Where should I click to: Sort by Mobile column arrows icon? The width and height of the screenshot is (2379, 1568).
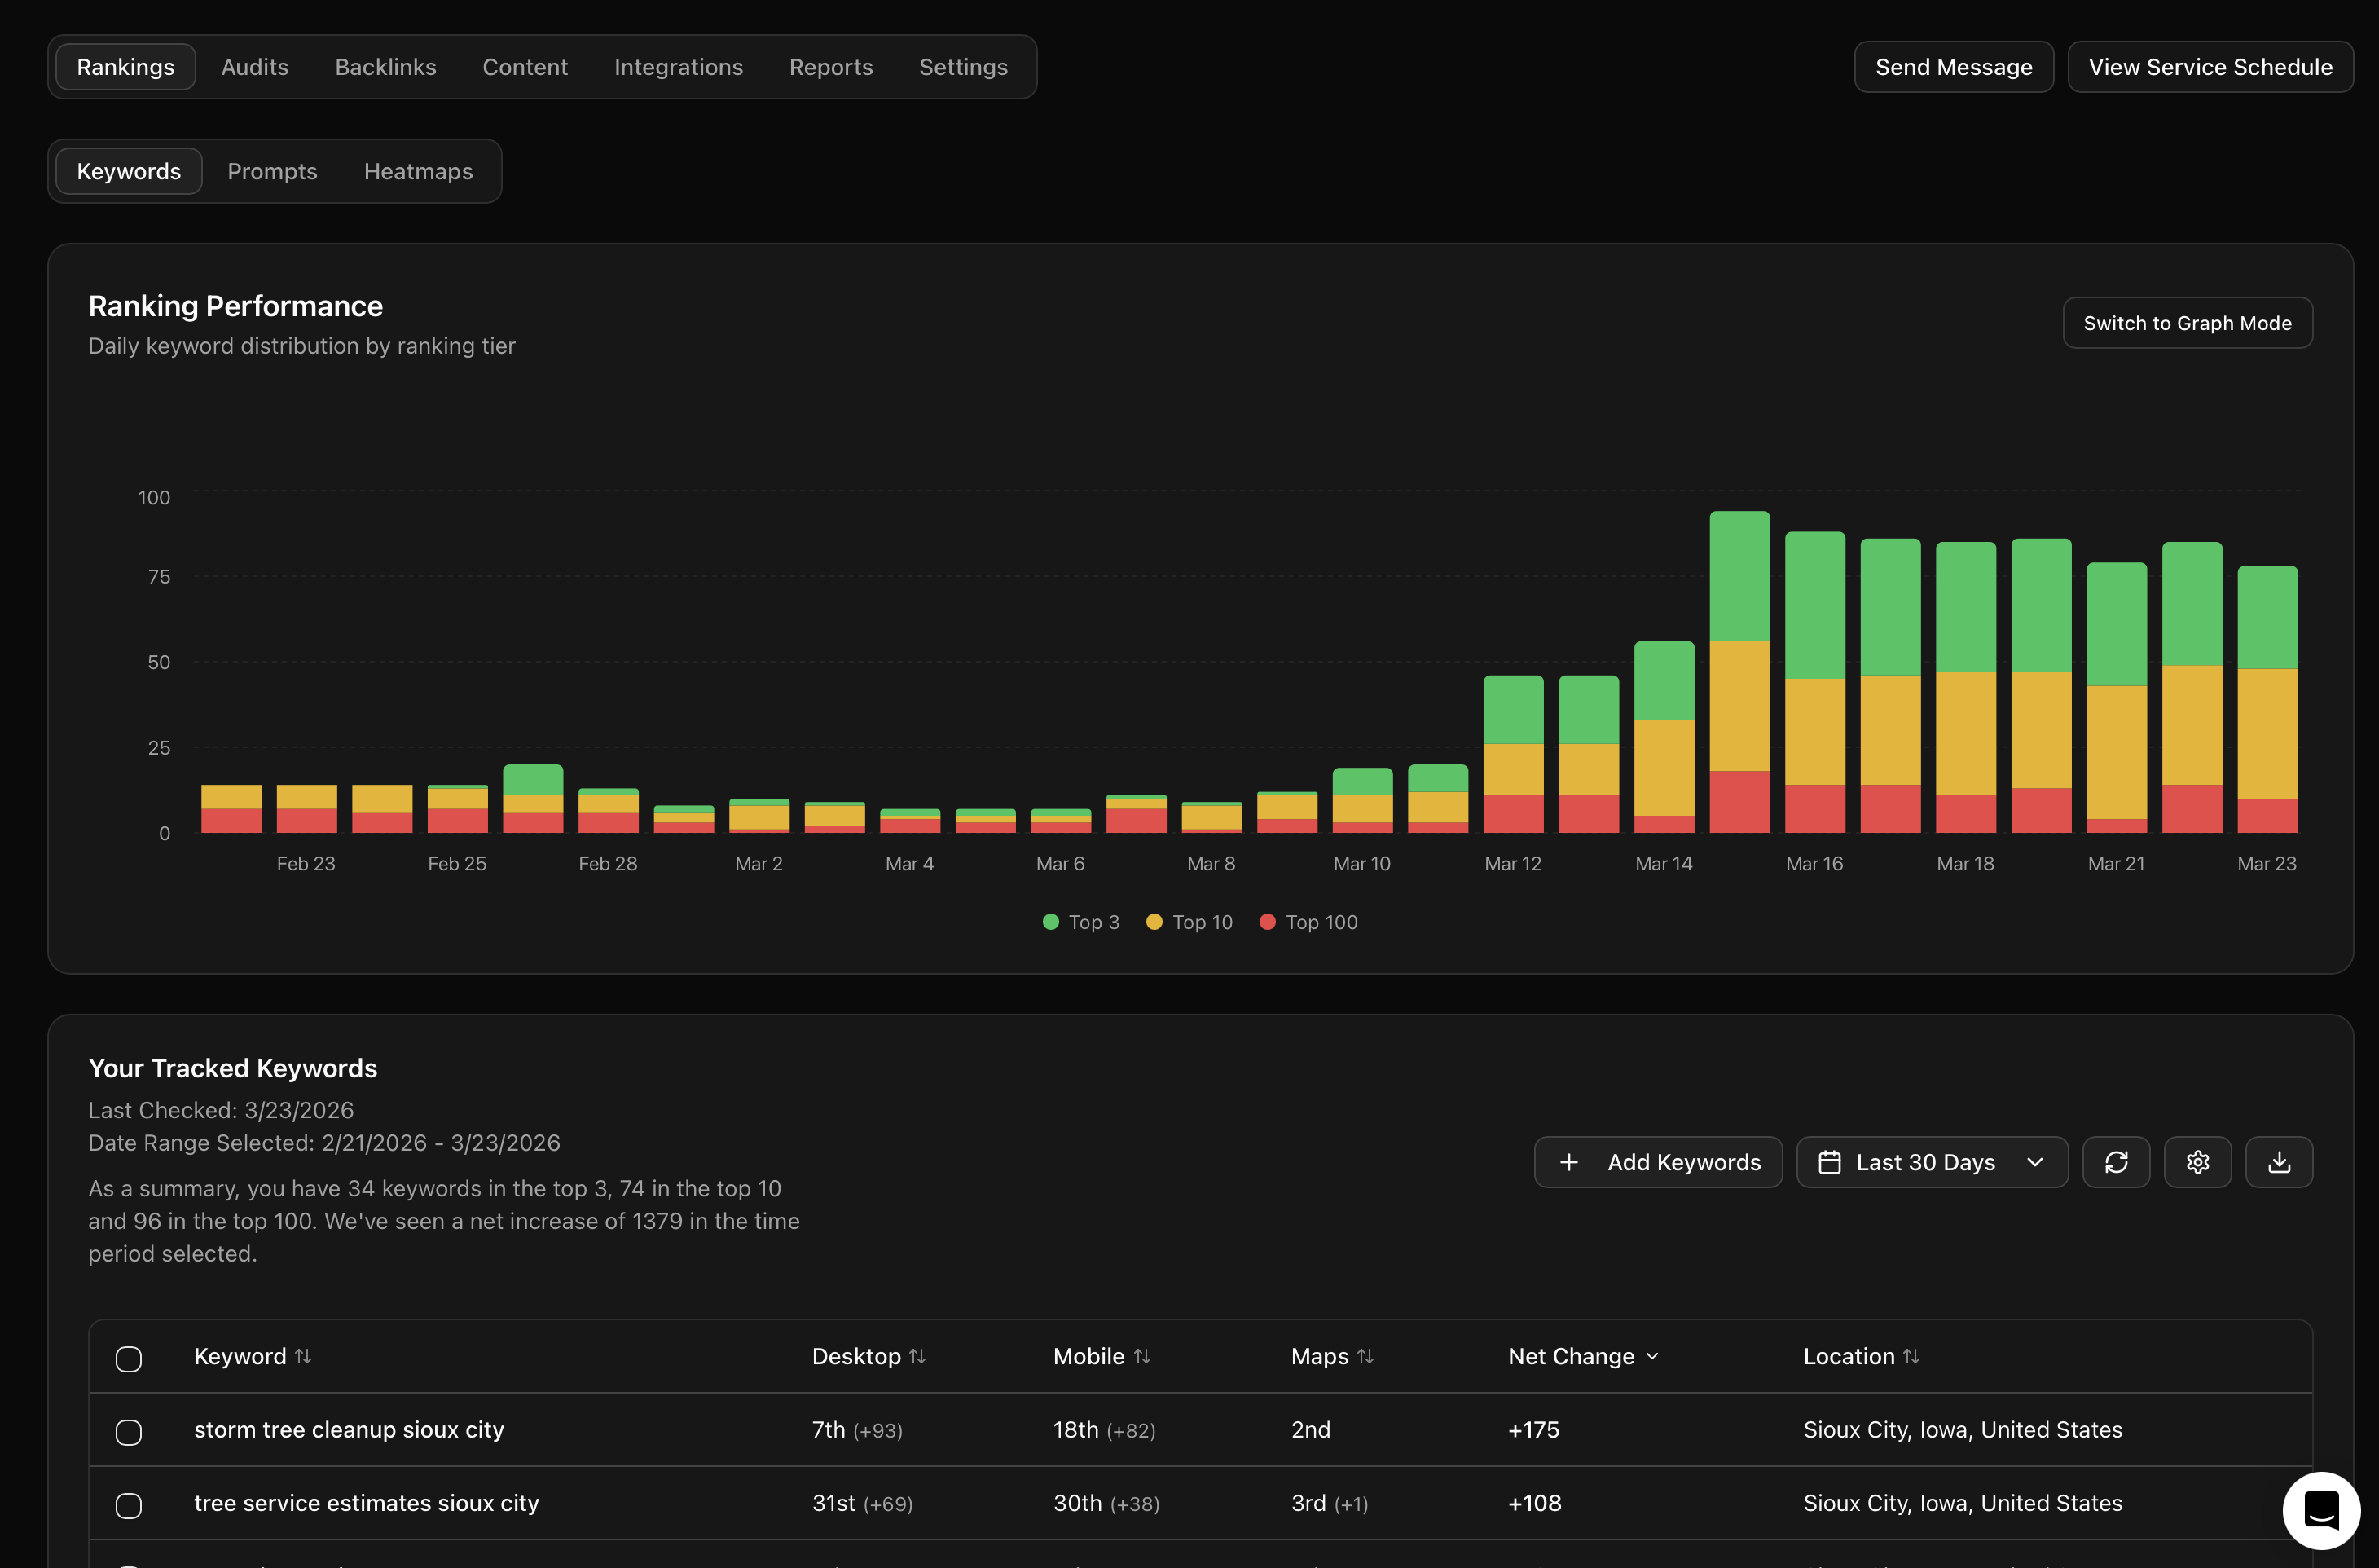(x=1142, y=1356)
